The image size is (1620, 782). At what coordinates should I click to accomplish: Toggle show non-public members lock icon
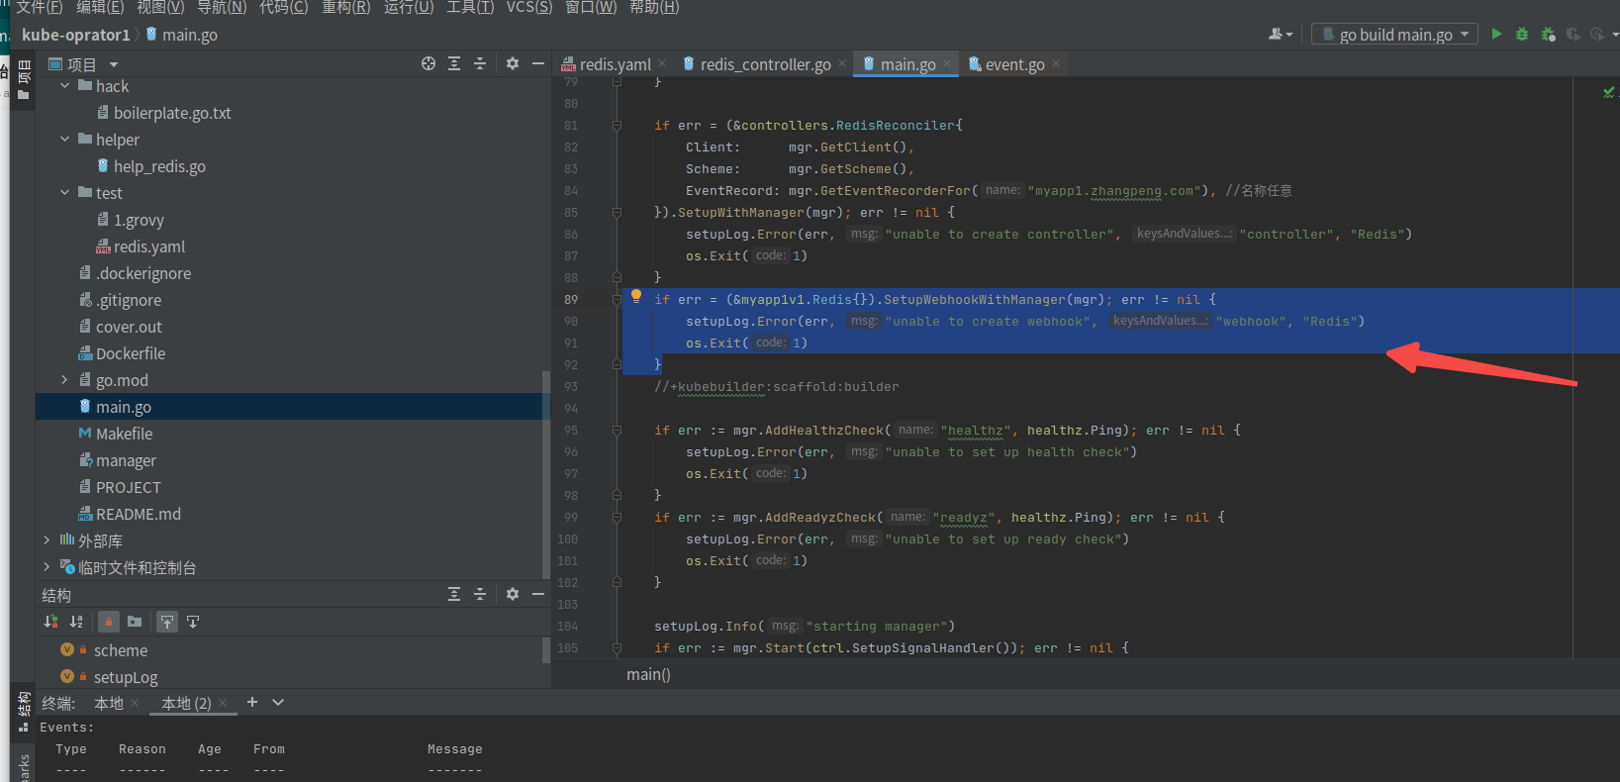tap(109, 622)
